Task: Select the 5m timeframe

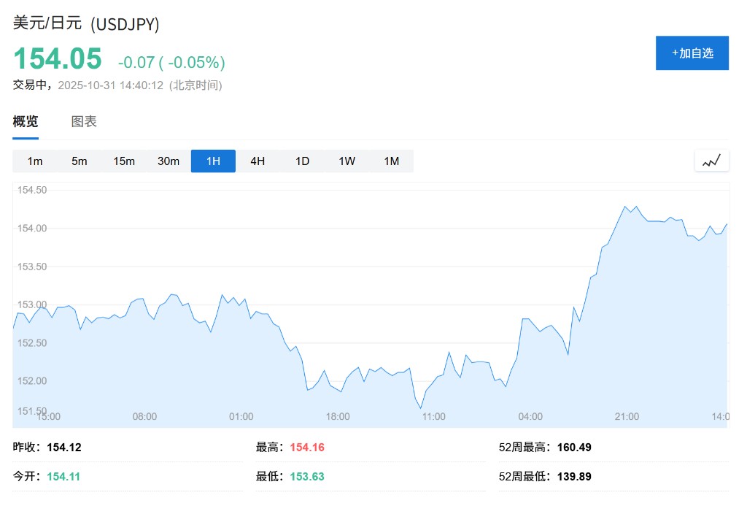Action: coord(80,161)
